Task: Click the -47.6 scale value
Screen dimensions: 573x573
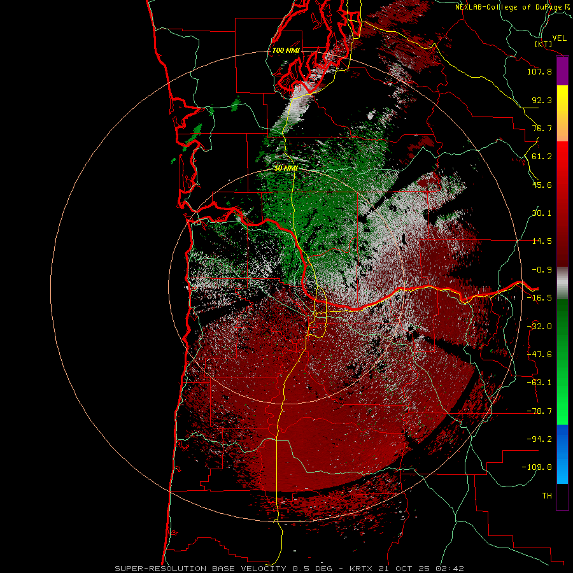Action: [x=539, y=355]
